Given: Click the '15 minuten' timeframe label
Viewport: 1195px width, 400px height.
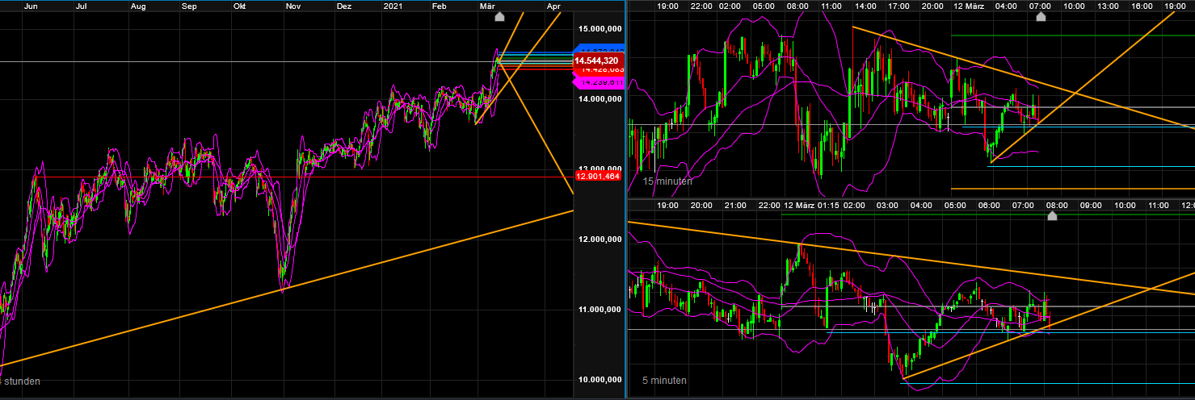Looking at the screenshot, I should (x=667, y=181).
